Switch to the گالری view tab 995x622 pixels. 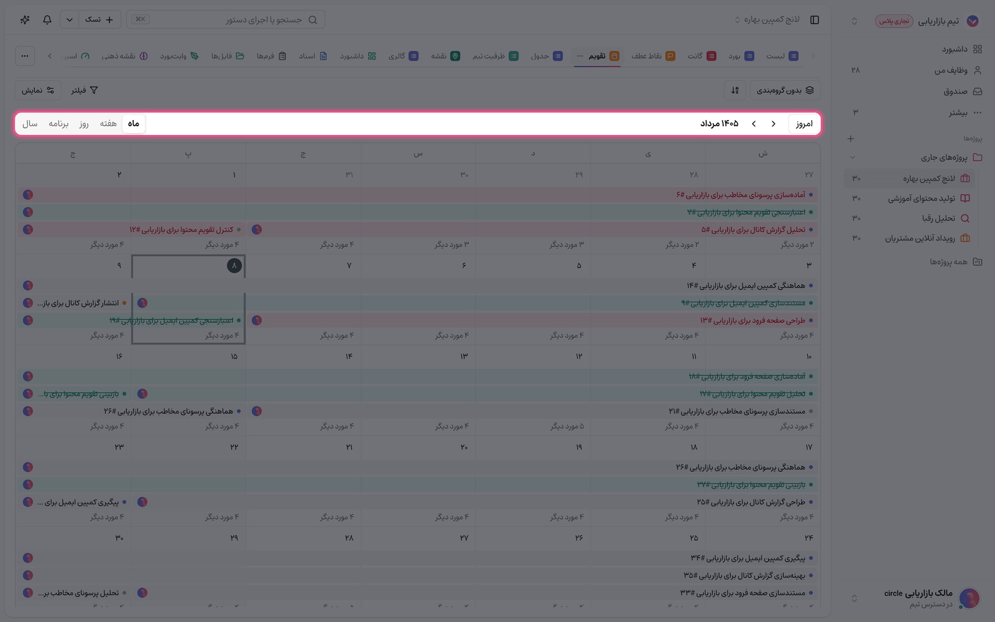(x=403, y=56)
